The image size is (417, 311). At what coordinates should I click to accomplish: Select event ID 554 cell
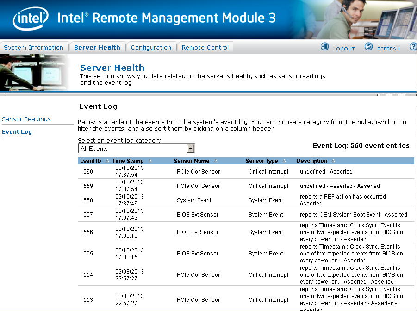point(88,275)
